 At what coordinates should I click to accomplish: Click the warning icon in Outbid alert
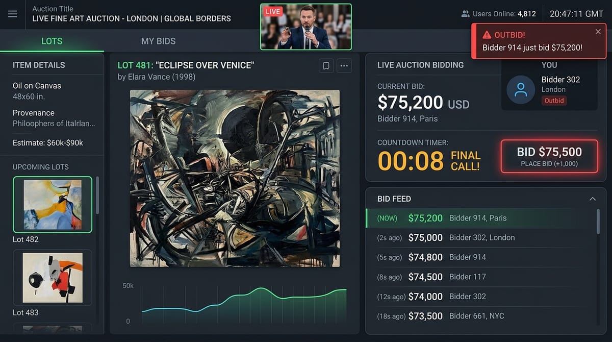(487, 35)
